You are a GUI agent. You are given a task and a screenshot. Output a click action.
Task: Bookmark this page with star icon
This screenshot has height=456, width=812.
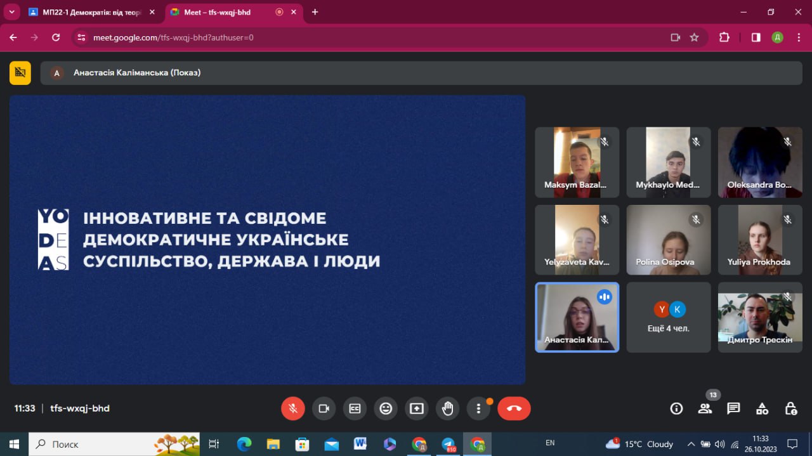(x=694, y=37)
